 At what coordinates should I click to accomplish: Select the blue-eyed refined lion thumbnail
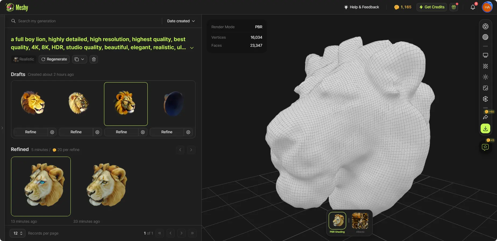pos(41,186)
